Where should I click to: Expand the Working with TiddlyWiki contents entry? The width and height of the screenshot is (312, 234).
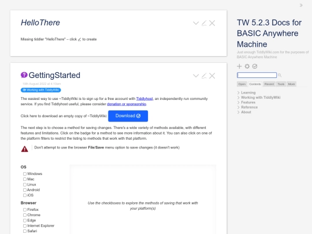pyautogui.click(x=239, y=98)
